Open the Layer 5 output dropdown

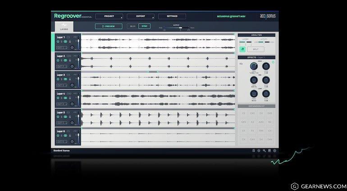(62, 123)
